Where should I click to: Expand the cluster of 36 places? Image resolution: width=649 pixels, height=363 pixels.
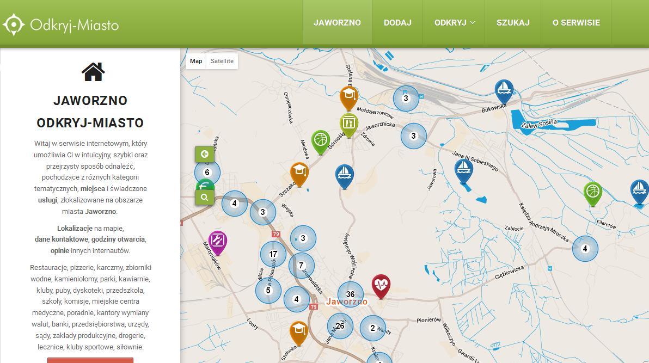click(350, 294)
